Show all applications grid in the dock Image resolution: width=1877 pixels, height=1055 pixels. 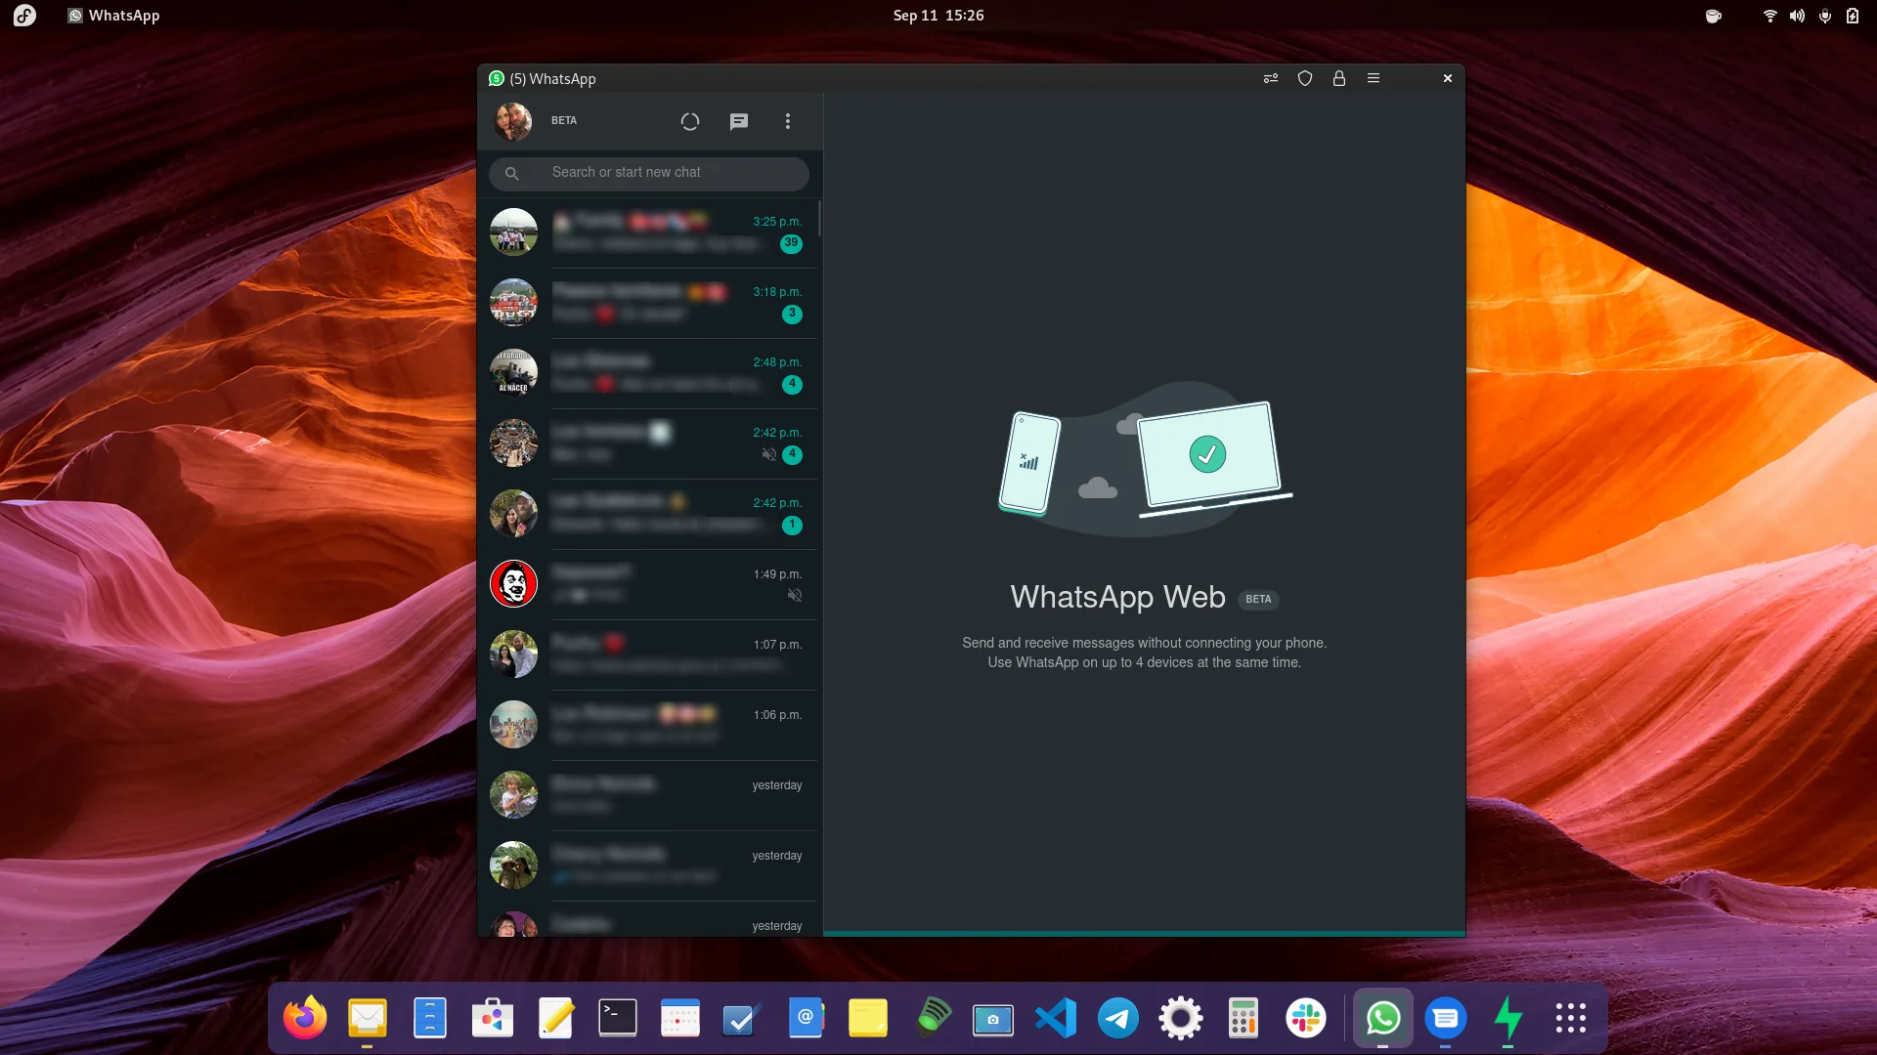(x=1571, y=1018)
